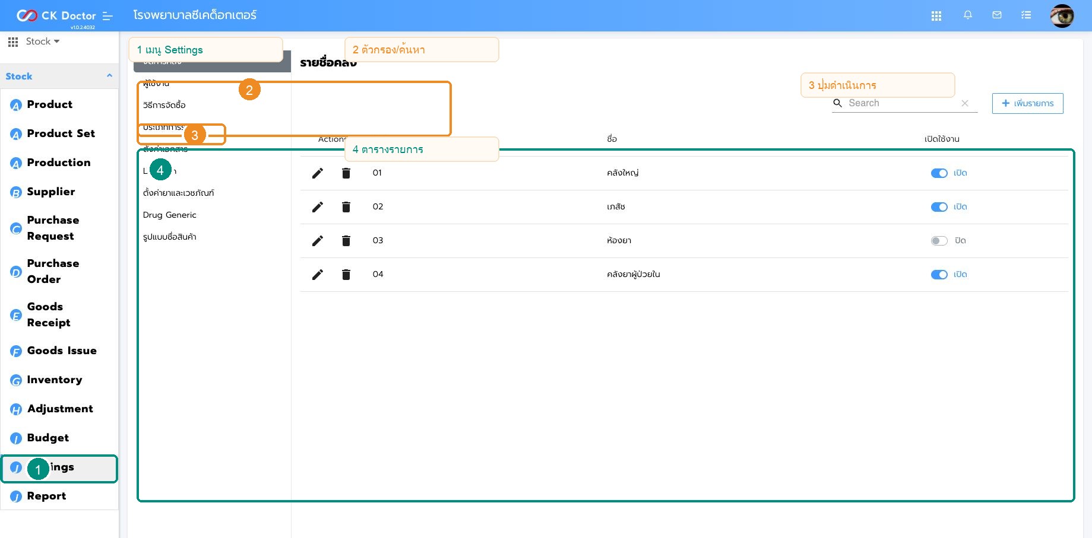Screen dimensions: 1092x538
Task: Click the CK Doctor logo
Action: [56, 15]
